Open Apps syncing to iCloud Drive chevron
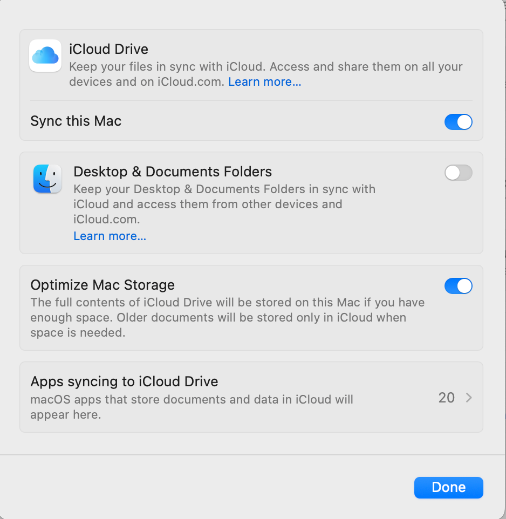This screenshot has width=506, height=519. 469,398
